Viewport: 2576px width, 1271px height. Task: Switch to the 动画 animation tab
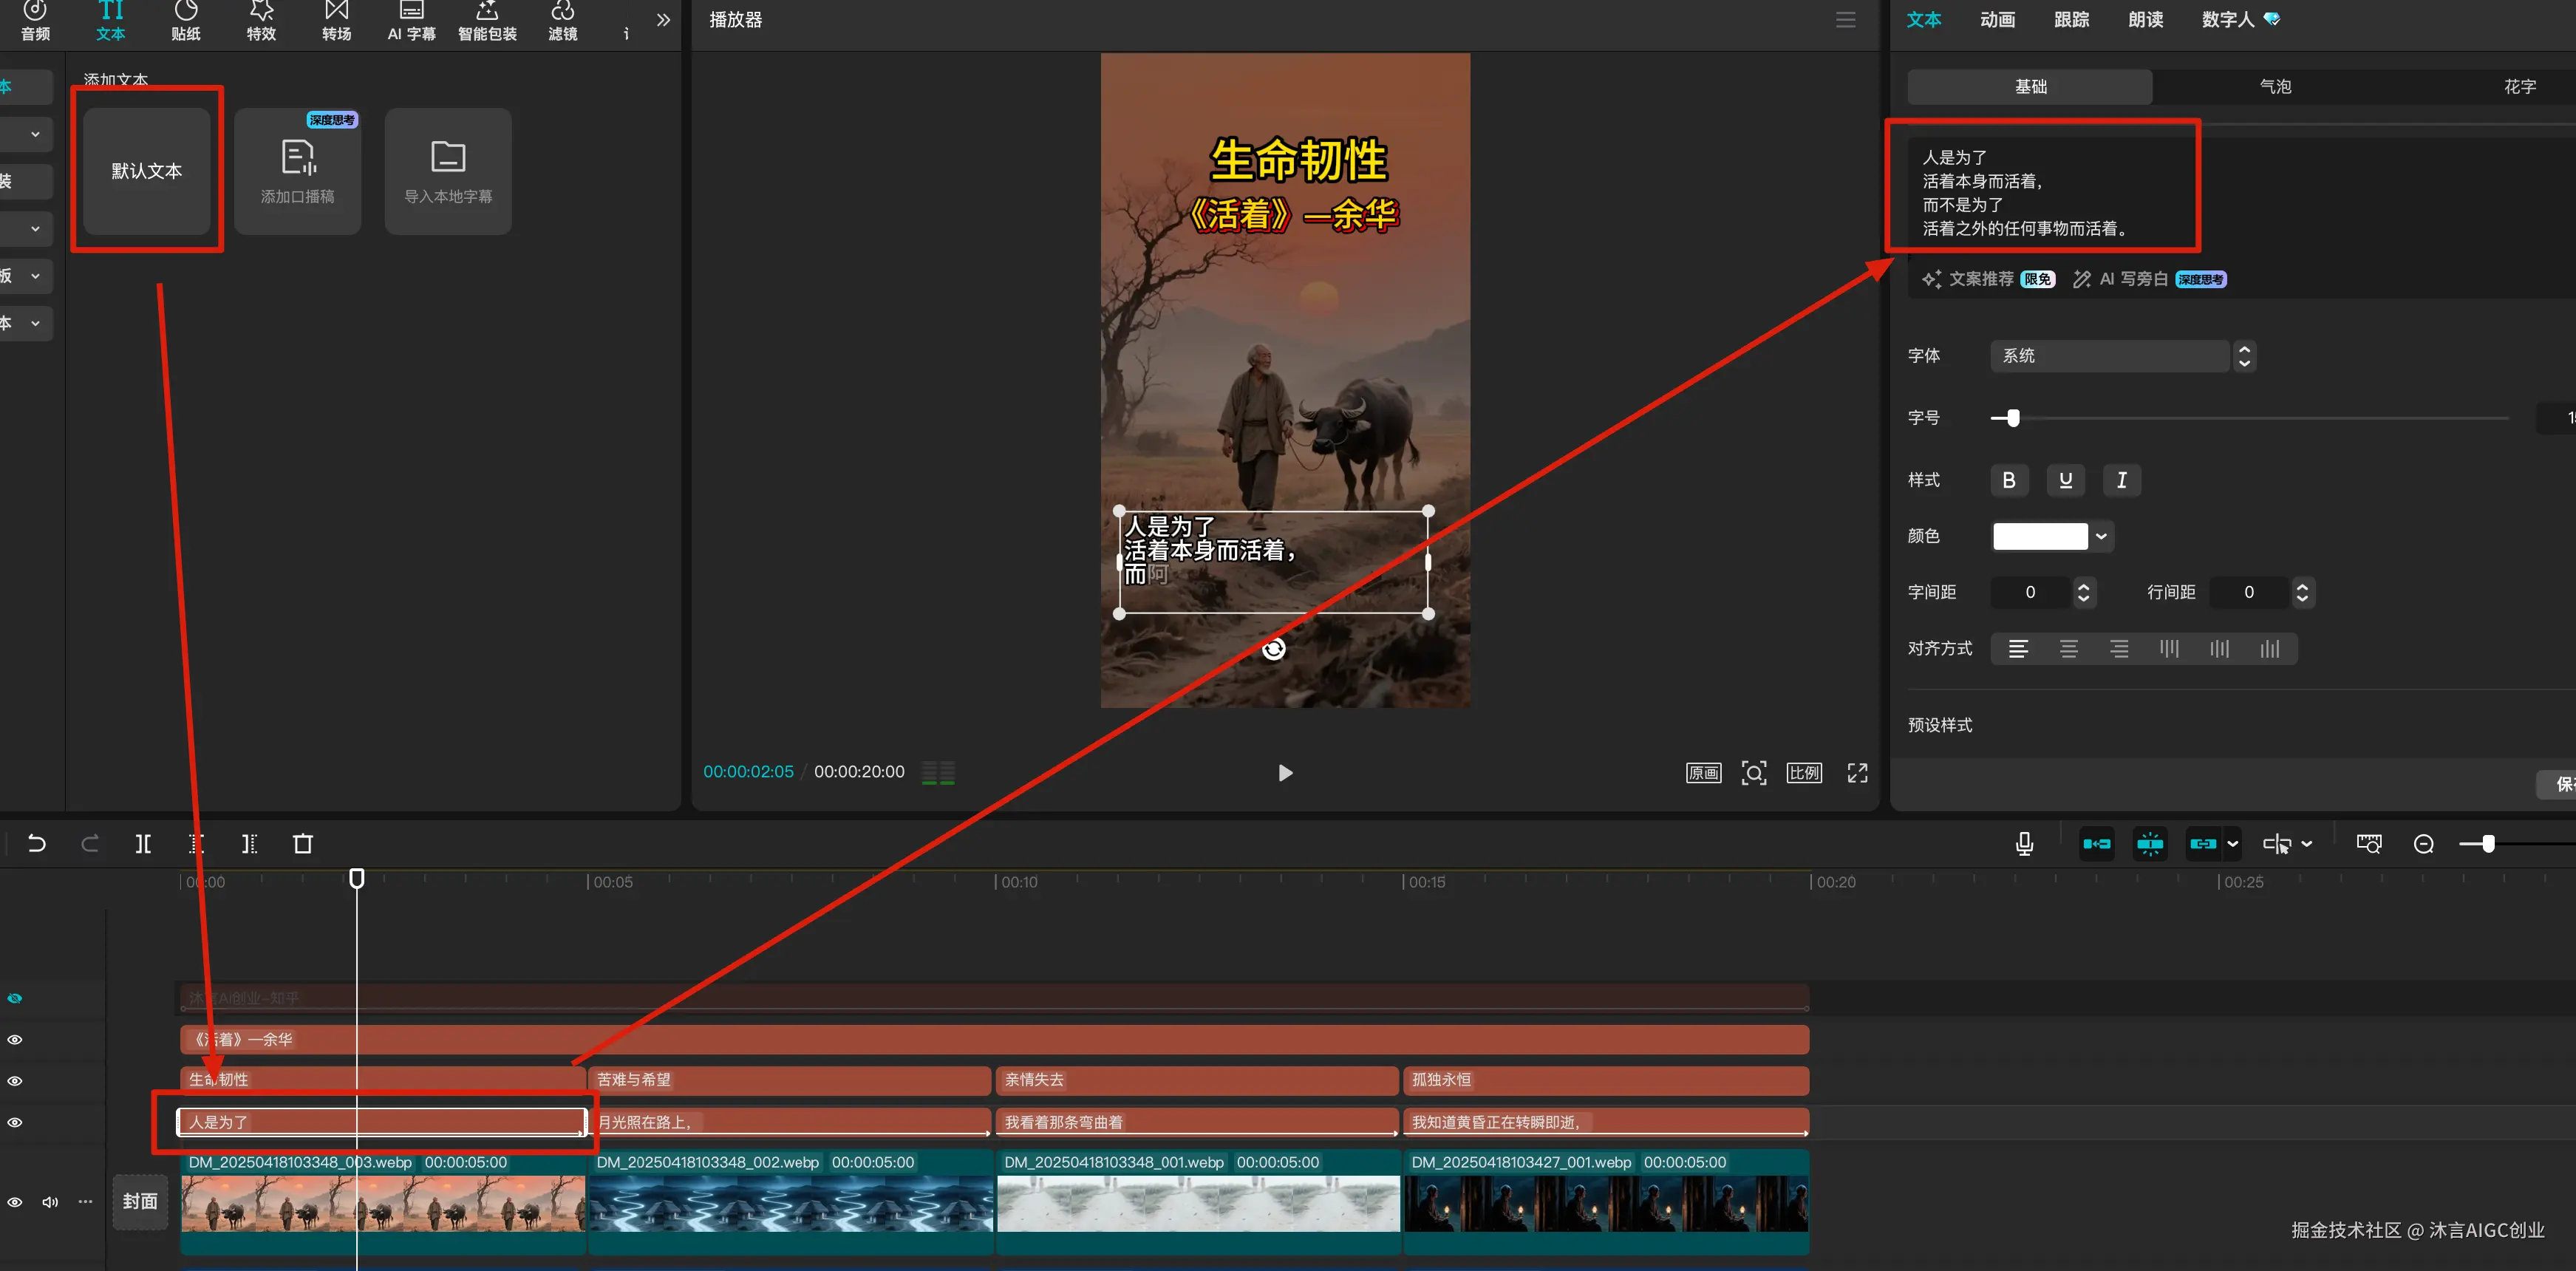pos(1997,20)
